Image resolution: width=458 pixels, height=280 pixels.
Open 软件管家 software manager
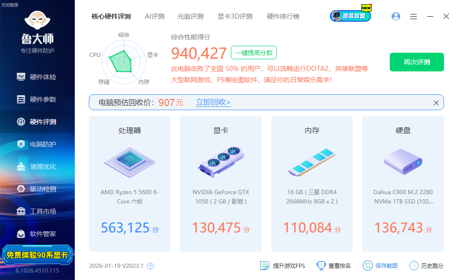(37, 234)
